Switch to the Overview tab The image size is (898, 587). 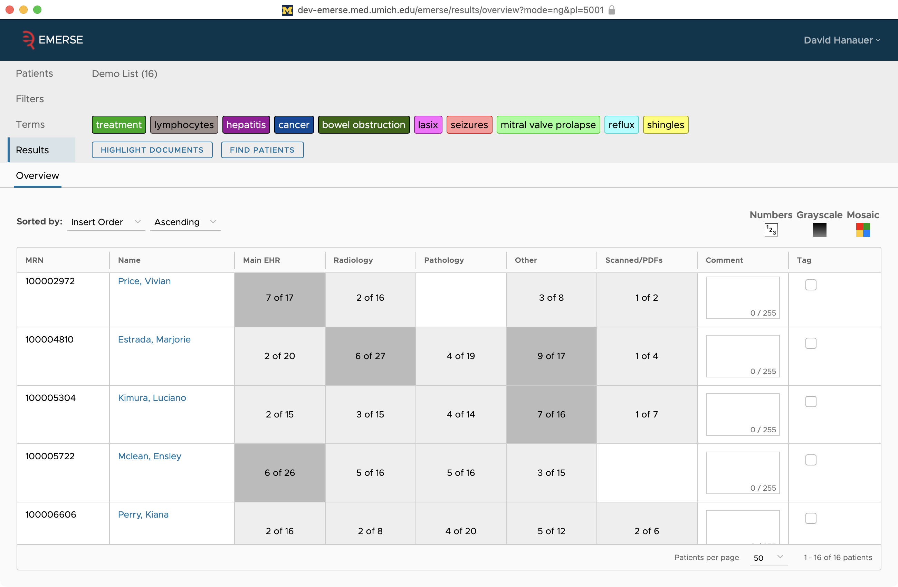[37, 175]
